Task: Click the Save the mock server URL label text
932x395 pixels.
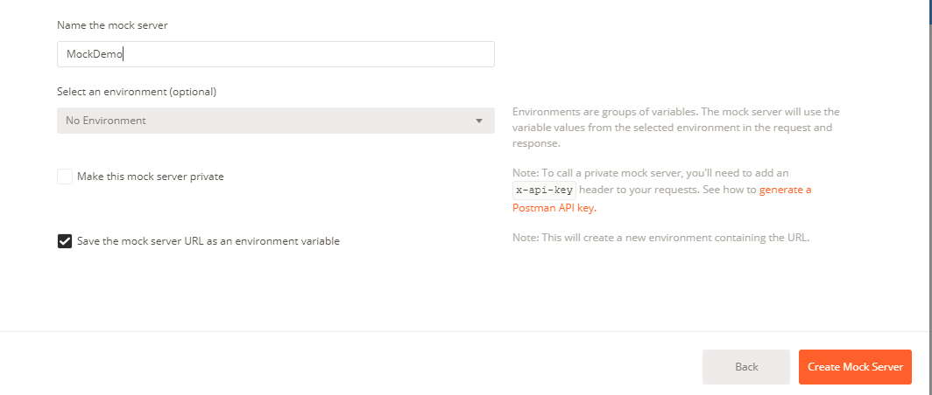Action: point(208,241)
